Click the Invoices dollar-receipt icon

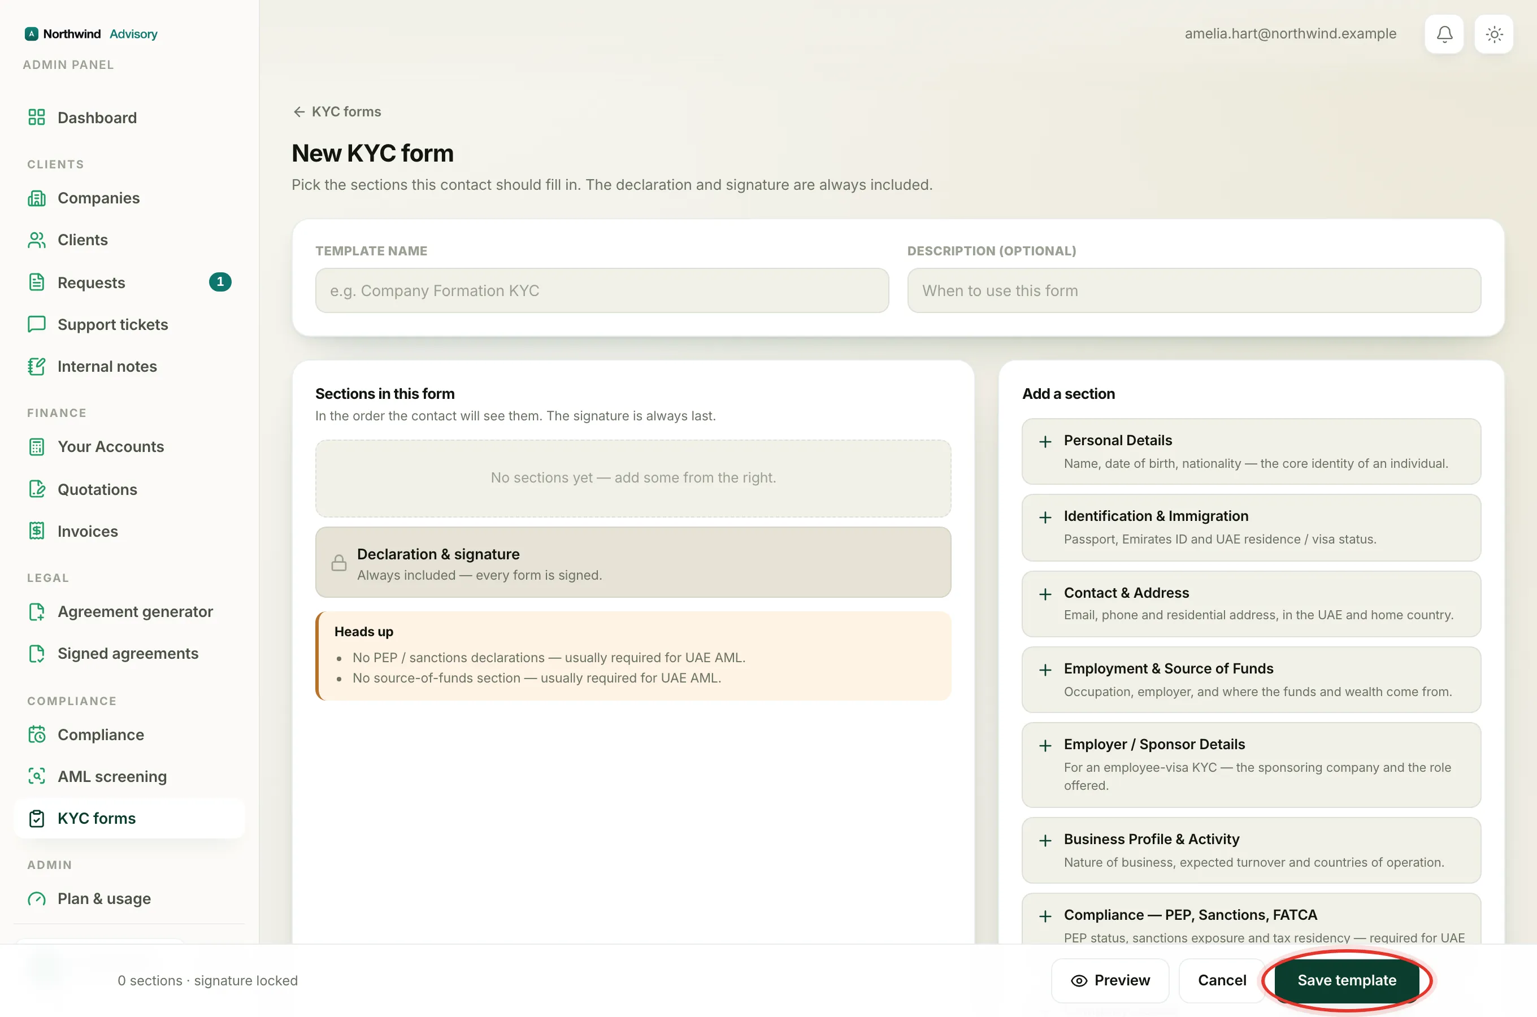tap(36, 531)
